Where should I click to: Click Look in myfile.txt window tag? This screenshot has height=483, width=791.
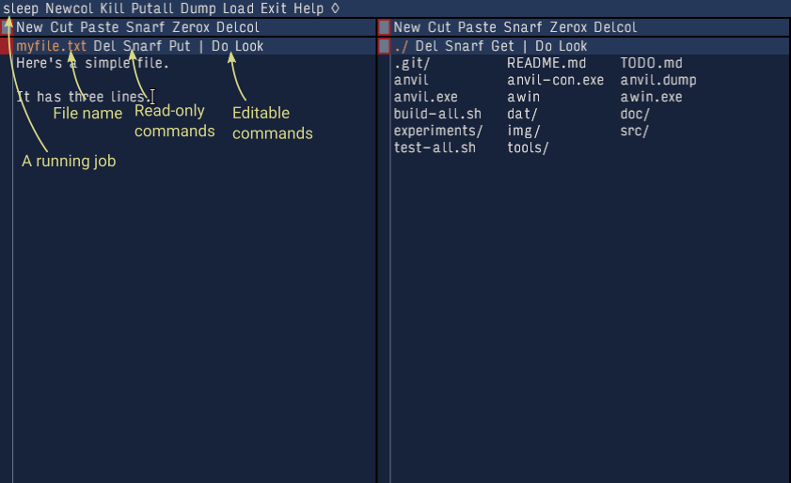[x=249, y=46]
